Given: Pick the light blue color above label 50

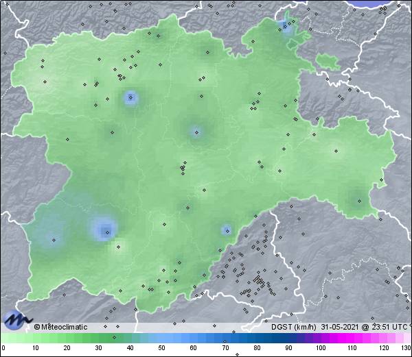Looking at the screenshot, I should (161, 338).
